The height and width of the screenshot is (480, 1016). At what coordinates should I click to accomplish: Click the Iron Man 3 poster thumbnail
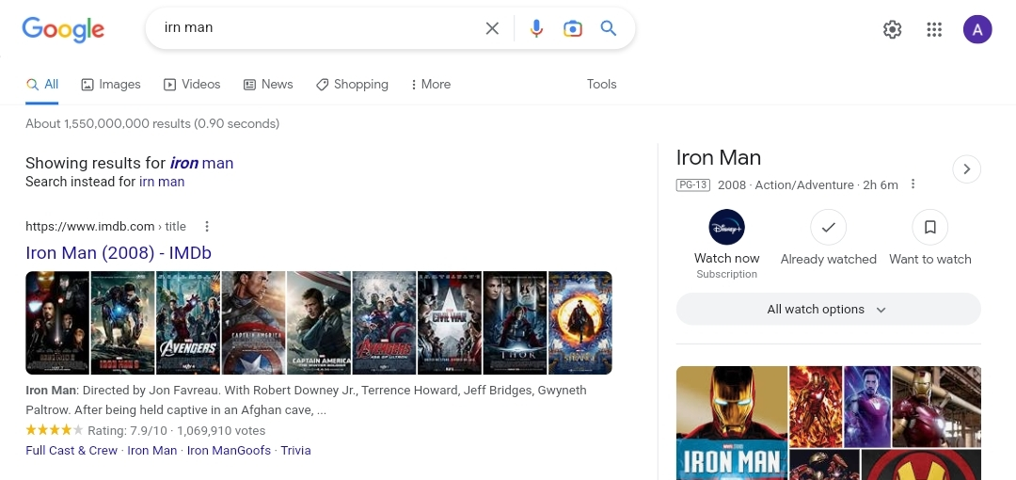123,323
